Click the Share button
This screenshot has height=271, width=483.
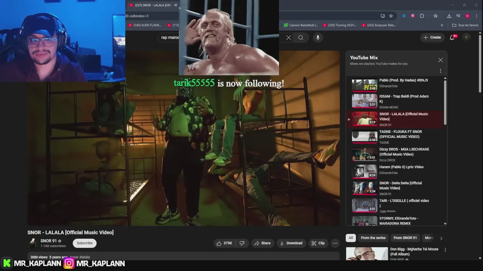click(x=262, y=243)
